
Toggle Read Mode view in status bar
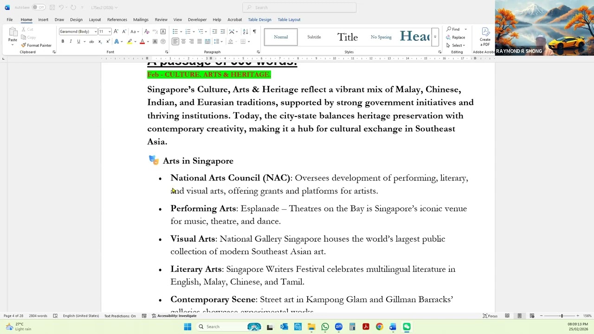pos(507,316)
